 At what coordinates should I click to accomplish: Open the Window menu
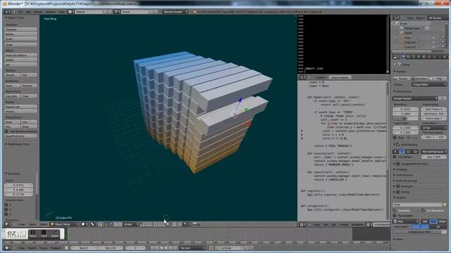click(51, 12)
